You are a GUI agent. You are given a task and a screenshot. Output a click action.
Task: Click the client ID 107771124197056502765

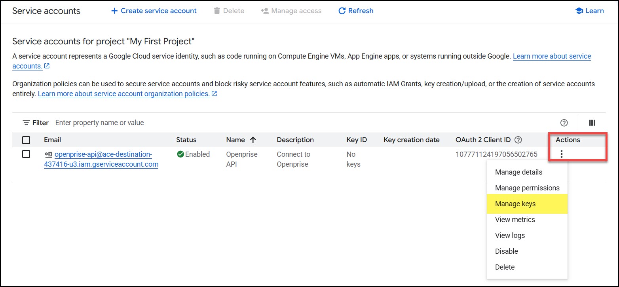(x=496, y=154)
